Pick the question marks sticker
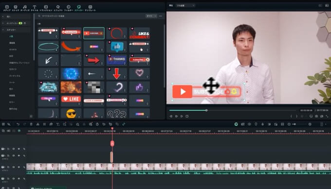This screenshot has width=331, height=189. point(116,113)
